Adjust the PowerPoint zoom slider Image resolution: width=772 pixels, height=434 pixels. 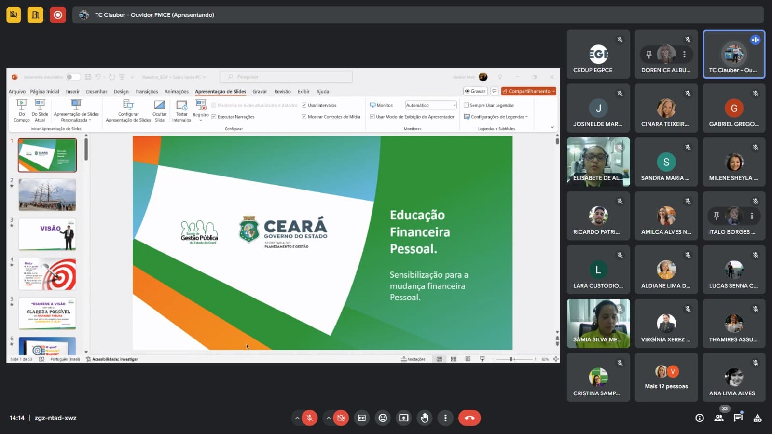511,359
